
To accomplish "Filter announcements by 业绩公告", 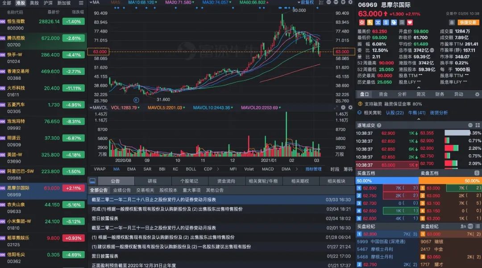I will tap(122, 190).
